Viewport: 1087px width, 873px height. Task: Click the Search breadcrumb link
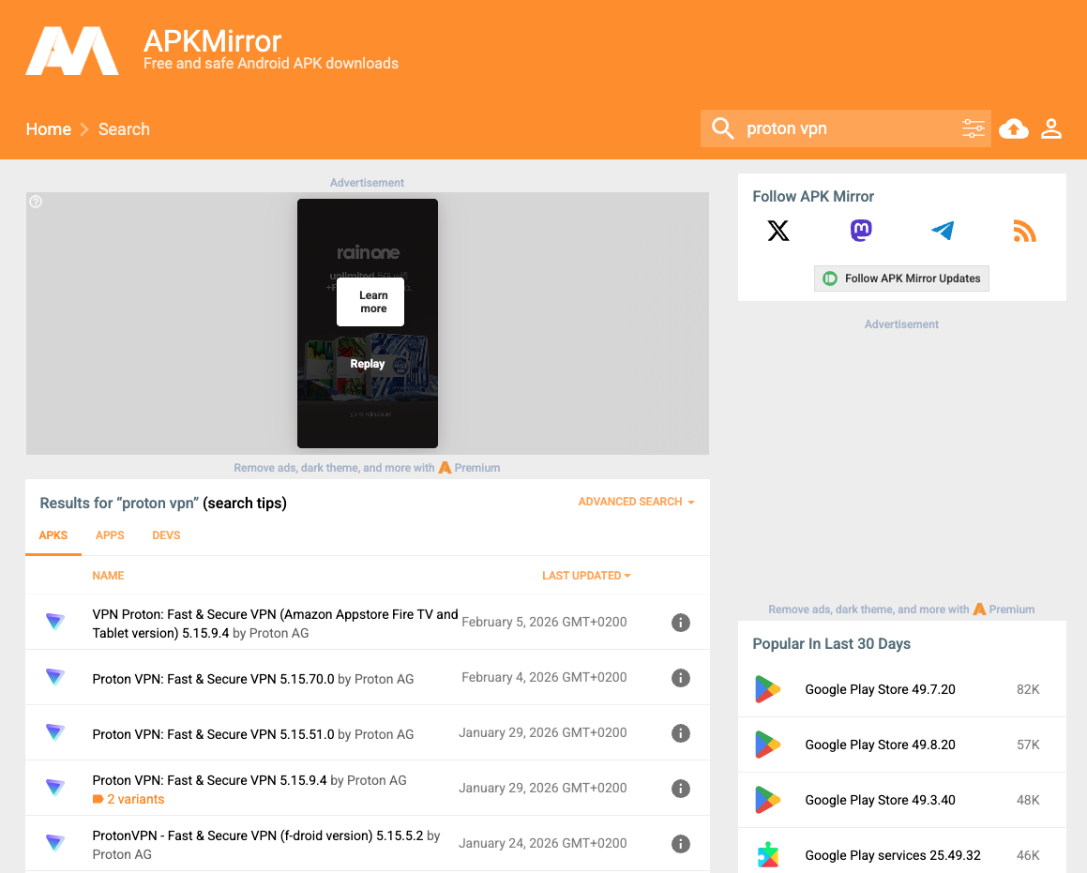coord(124,129)
